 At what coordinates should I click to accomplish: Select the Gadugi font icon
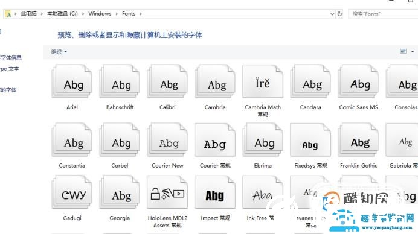coord(72,192)
